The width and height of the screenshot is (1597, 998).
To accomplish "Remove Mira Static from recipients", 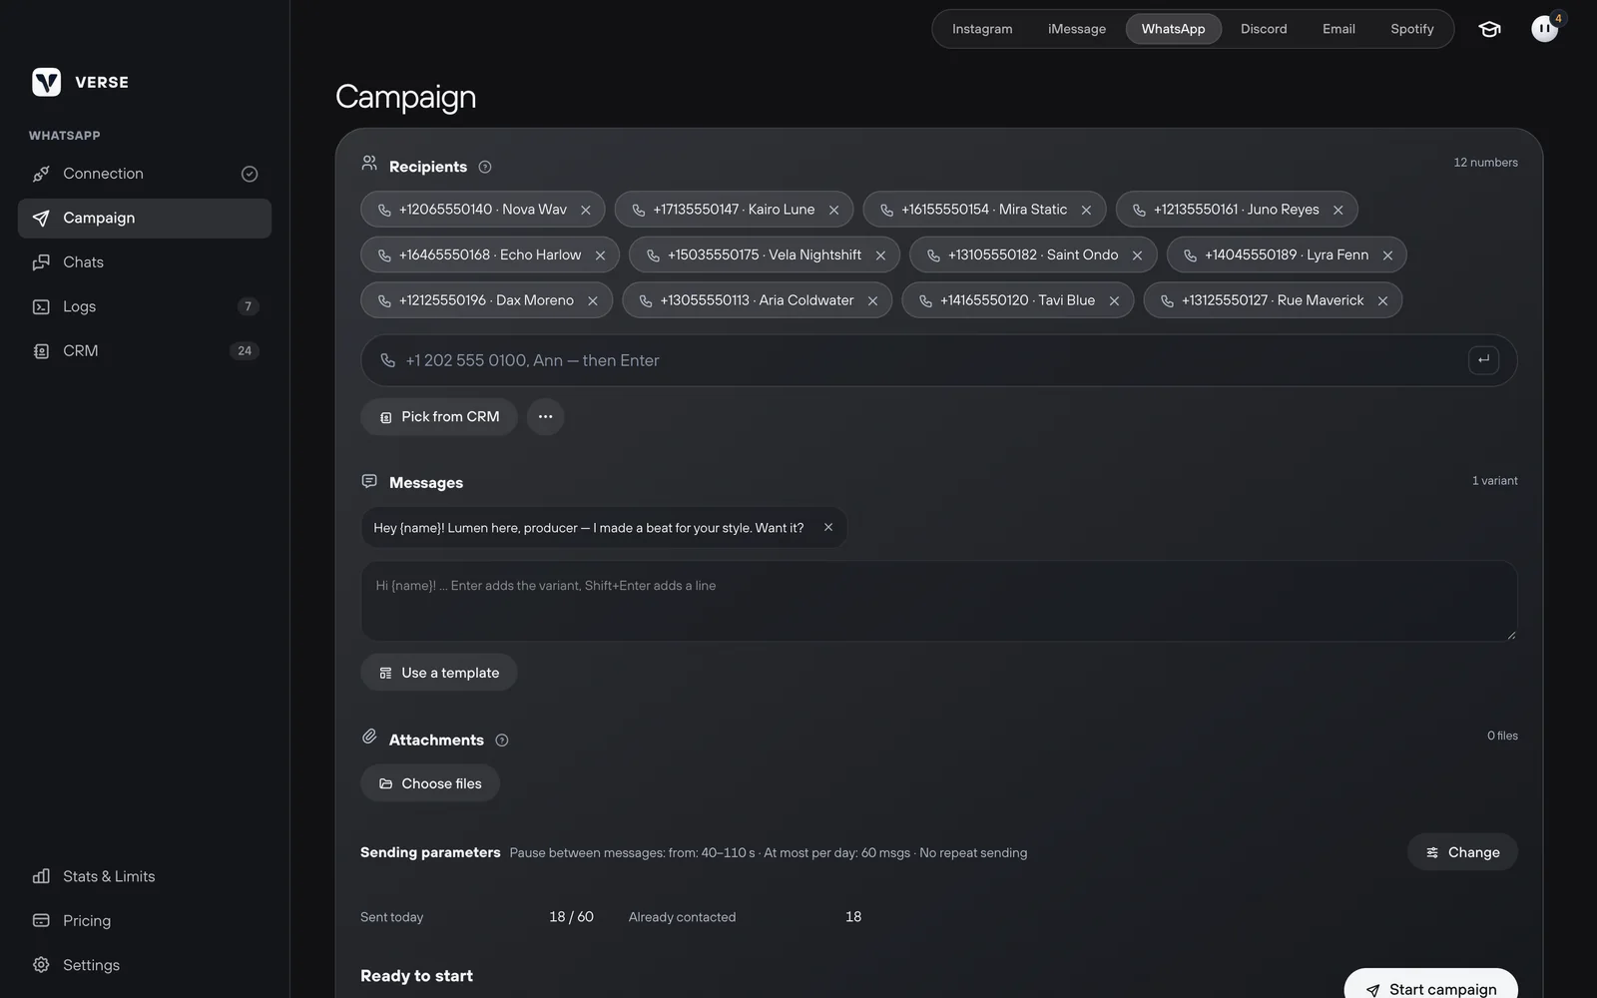I will point(1086,210).
